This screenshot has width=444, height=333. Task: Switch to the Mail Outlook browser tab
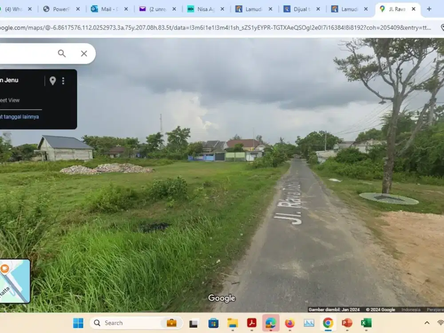109,9
